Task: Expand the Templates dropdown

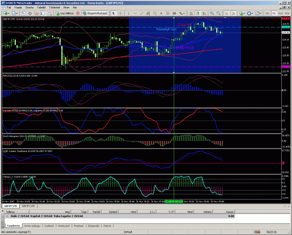Action: tap(260, 14)
